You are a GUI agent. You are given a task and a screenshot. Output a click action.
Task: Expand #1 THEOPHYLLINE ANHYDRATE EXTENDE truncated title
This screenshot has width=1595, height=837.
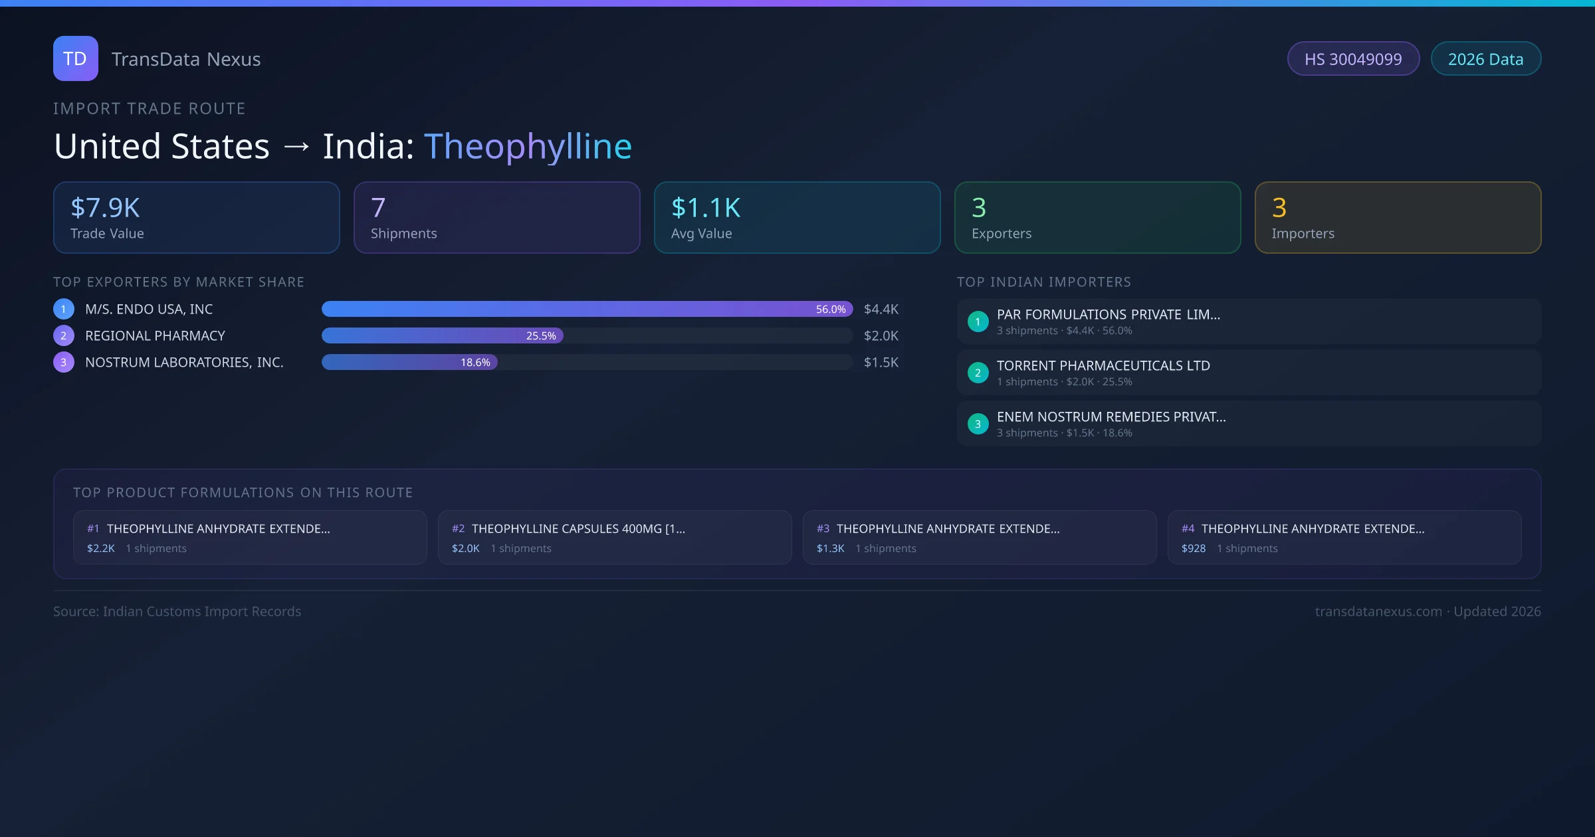[219, 529]
